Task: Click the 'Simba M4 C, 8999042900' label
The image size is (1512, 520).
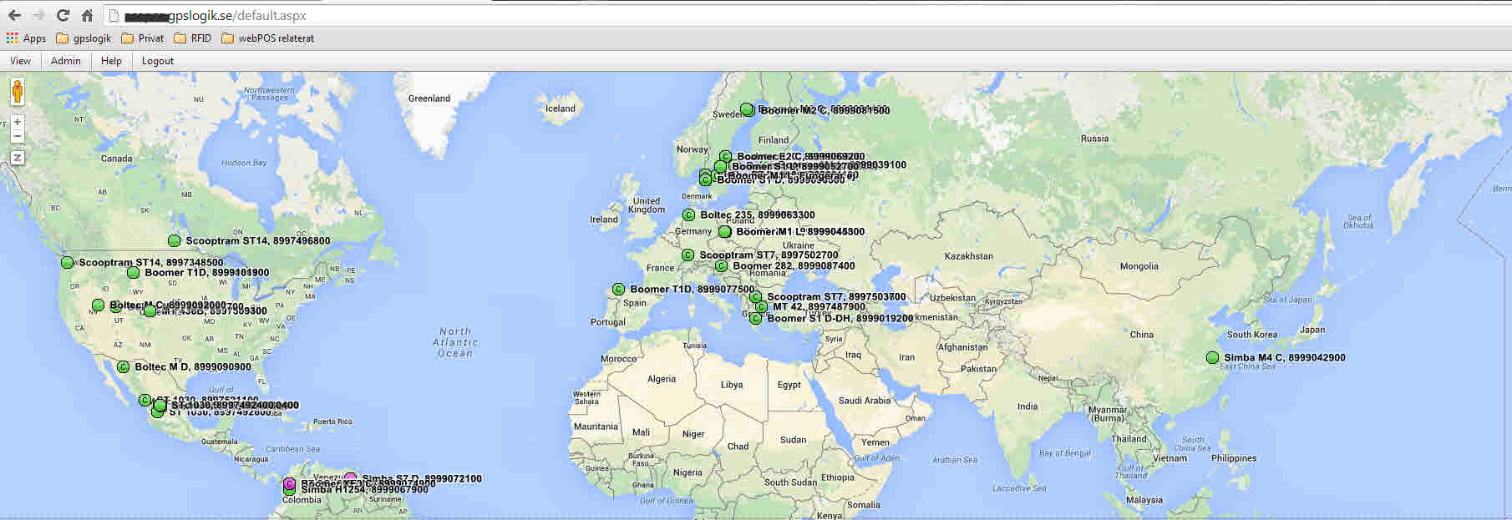Action: (x=1285, y=357)
